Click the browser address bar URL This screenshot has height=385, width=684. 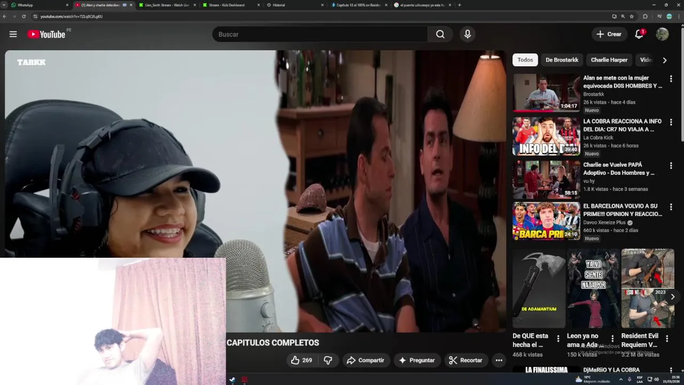pyautogui.click(x=72, y=17)
